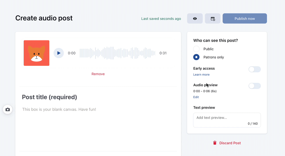This screenshot has width=285, height=156.
Task: Turn on the Audio preview toggle
Action: [255, 86]
